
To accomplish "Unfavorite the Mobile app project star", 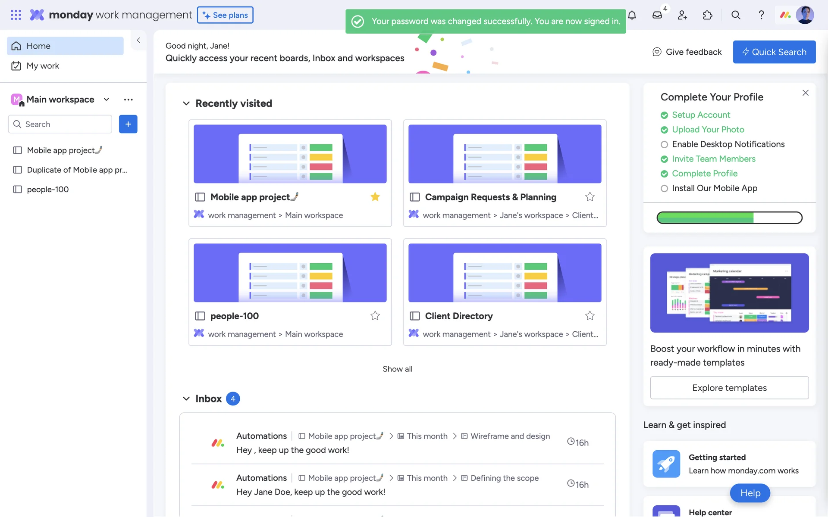I will (375, 197).
